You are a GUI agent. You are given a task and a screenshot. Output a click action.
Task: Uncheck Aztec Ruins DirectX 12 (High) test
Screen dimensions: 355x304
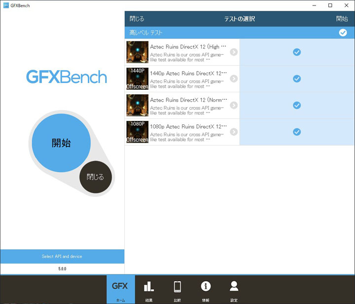297,52
